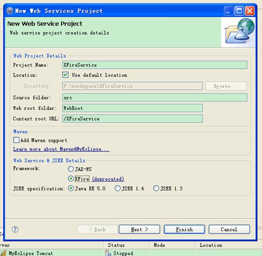Click the Source folder text field

[155, 98]
